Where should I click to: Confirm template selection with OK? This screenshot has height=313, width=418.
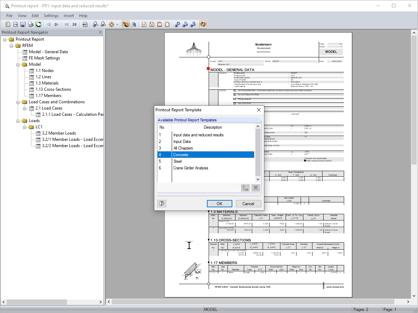coord(219,204)
